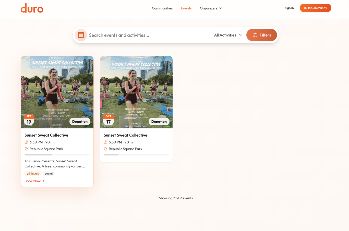
Task: Click the progress bar on October event card
Action: [136, 155]
